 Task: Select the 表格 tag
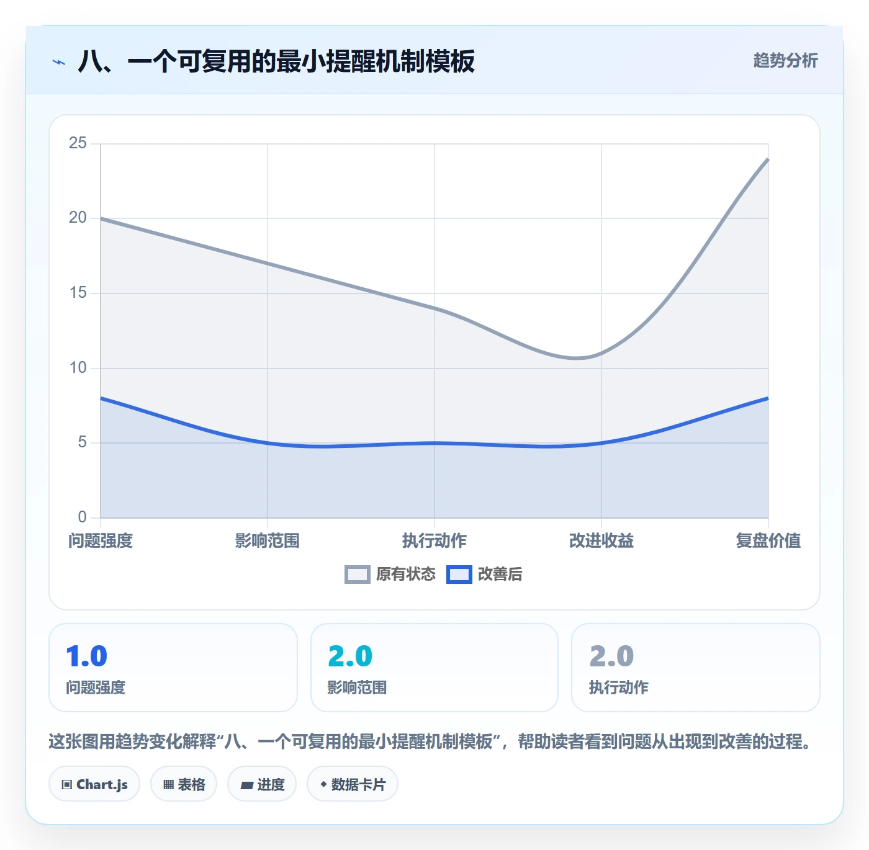pyautogui.click(x=184, y=784)
